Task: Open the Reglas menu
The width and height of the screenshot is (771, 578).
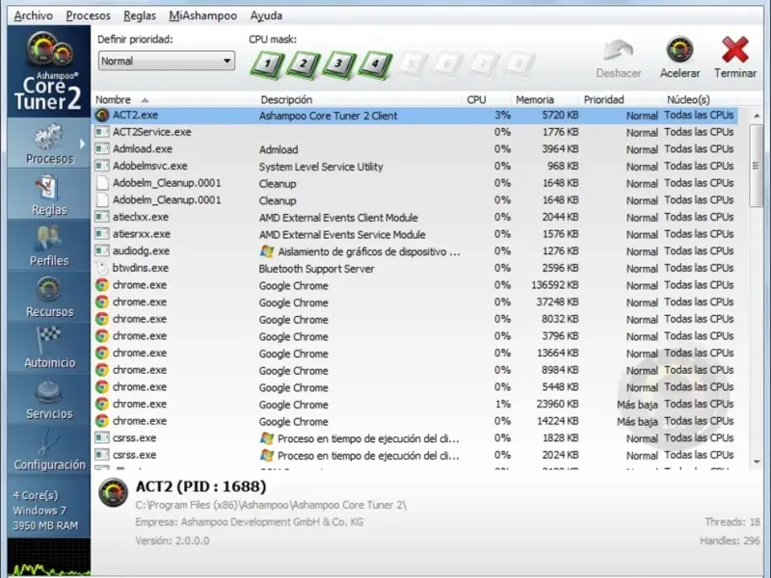Action: point(140,15)
